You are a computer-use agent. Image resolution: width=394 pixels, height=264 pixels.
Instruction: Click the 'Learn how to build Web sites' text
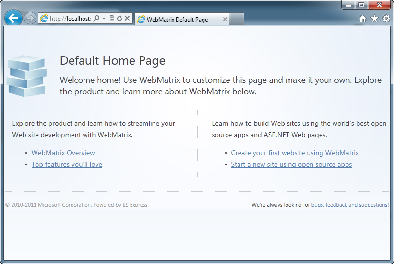[x=299, y=129]
